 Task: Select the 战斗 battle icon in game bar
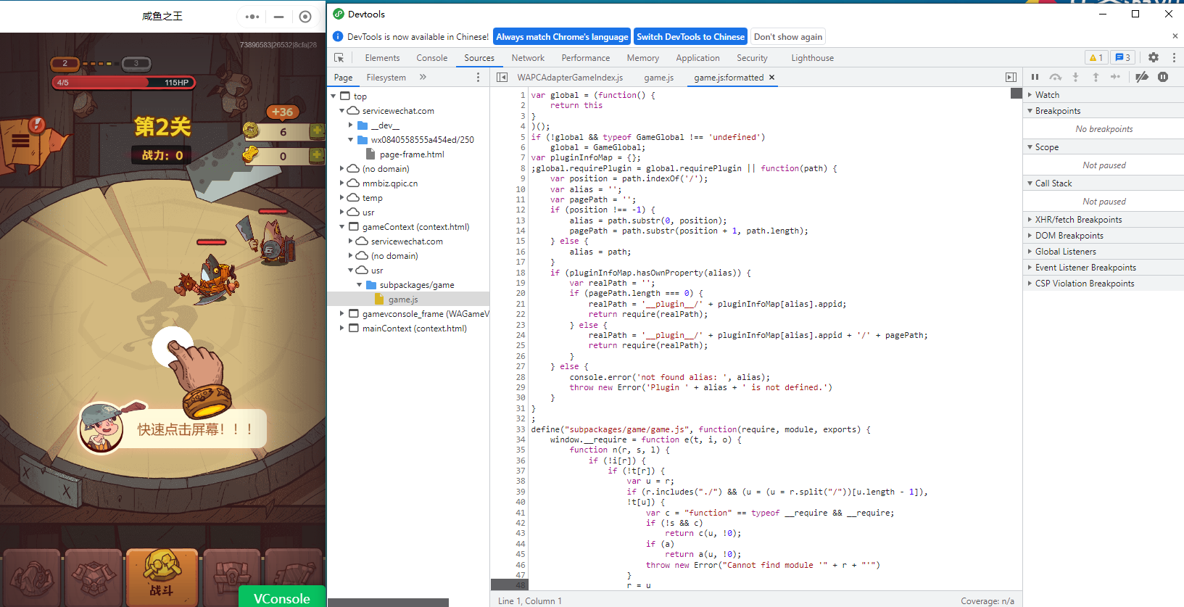(x=162, y=577)
